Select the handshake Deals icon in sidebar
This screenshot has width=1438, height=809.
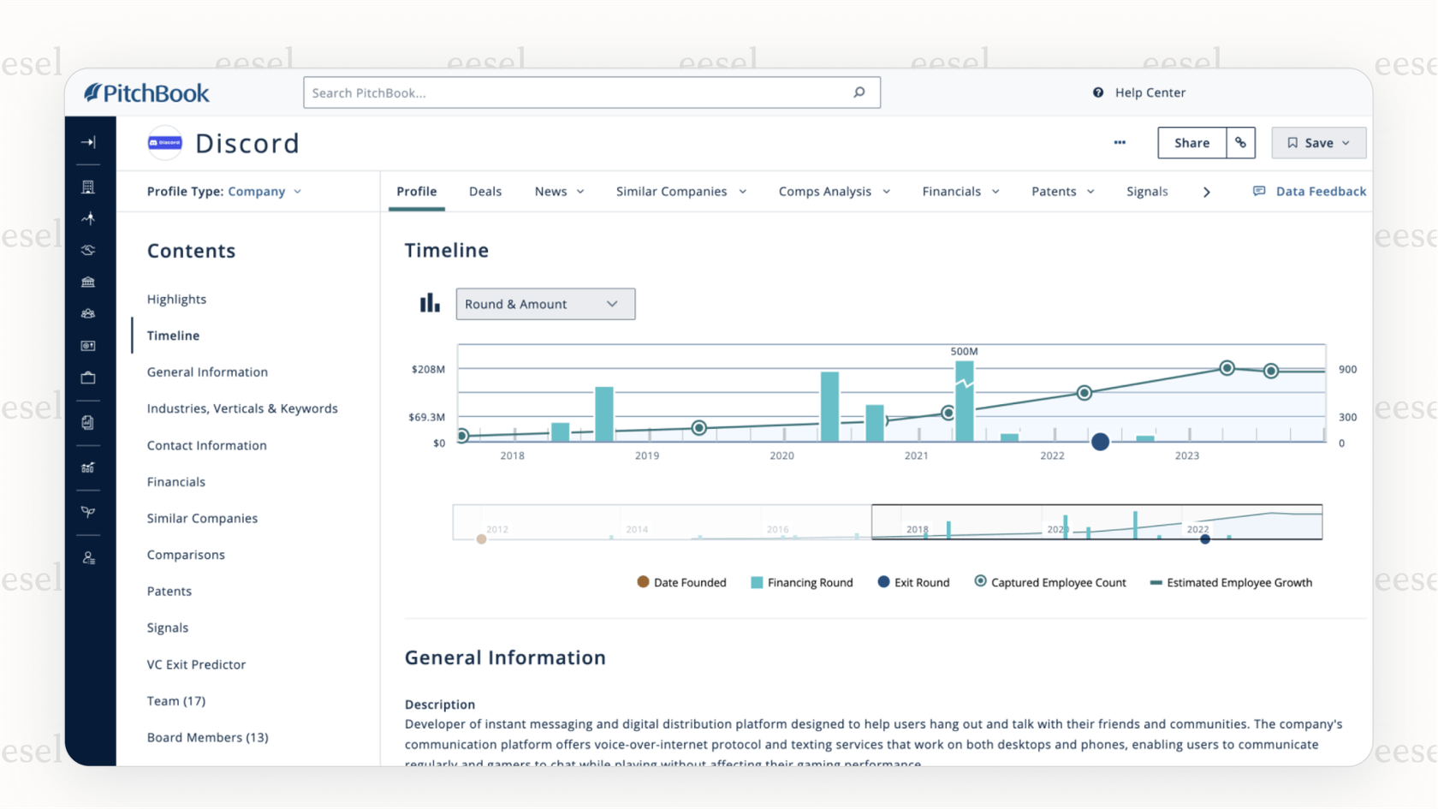pos(88,250)
